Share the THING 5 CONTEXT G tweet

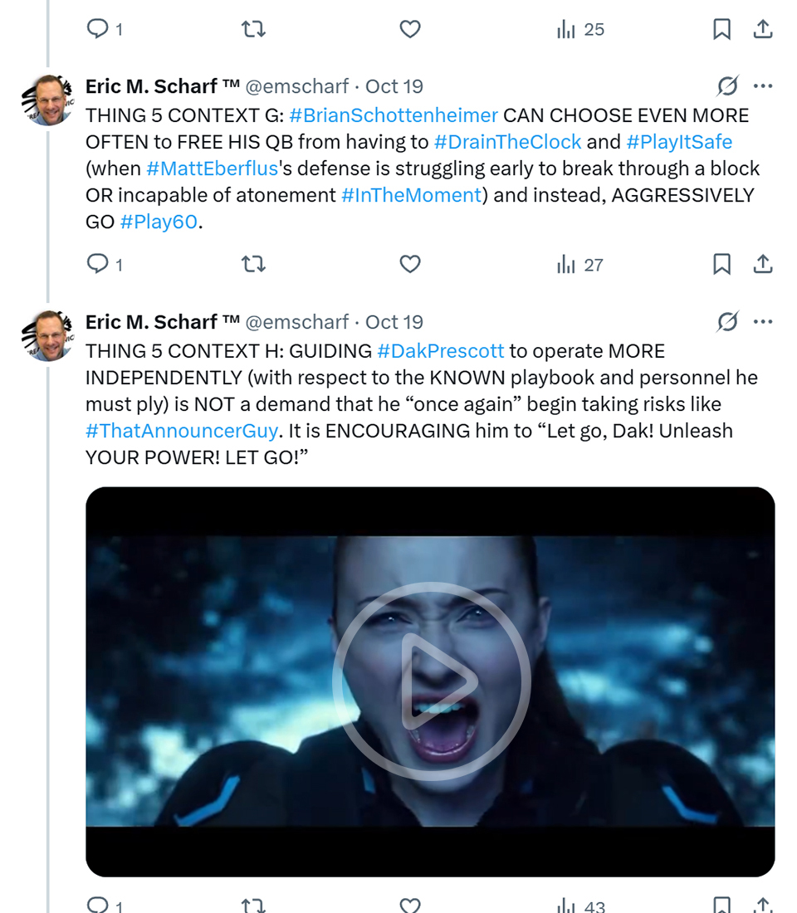click(x=763, y=265)
